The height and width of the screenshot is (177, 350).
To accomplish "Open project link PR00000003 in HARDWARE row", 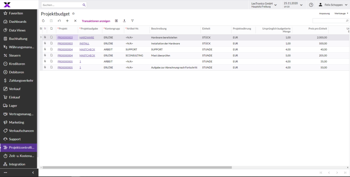I will (x=65, y=38).
